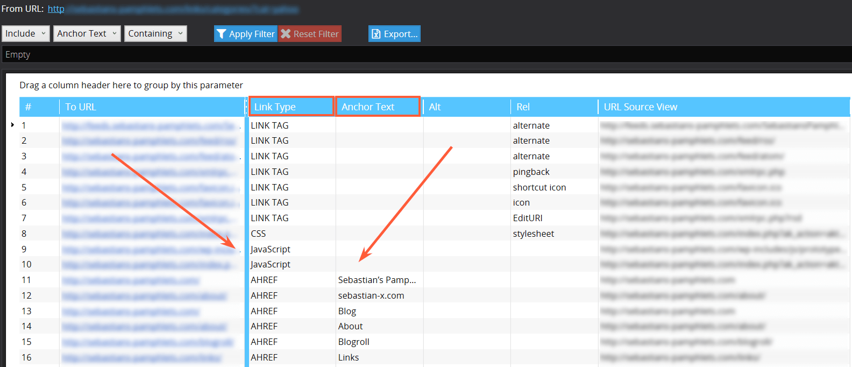Screen dimensions: 852x367
Task: Select the CSS link type cell
Action: [292, 234]
